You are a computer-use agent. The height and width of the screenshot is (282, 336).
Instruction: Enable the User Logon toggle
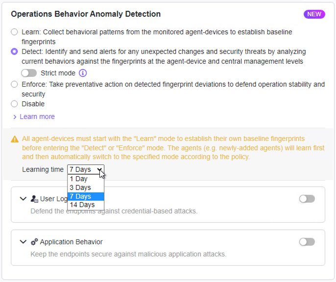[307, 199]
